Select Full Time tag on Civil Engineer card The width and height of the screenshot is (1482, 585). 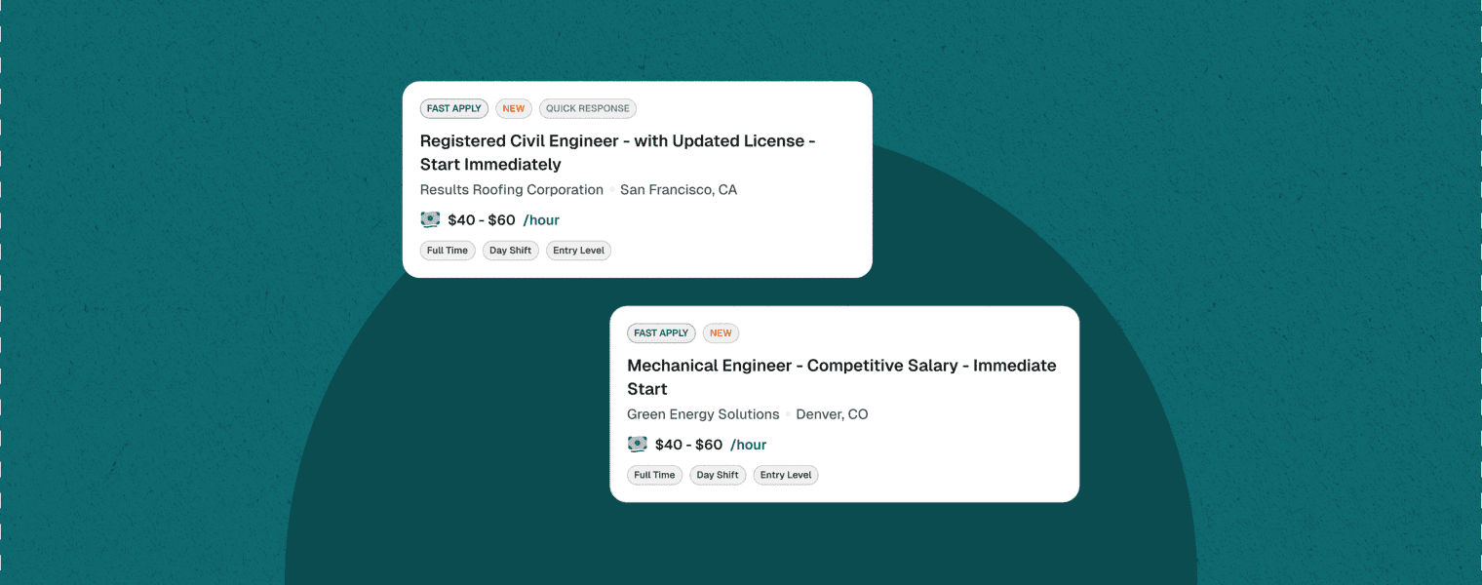coord(448,251)
